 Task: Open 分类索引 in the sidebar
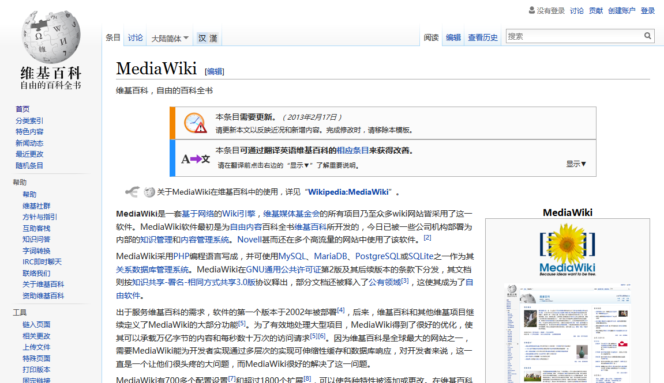29,120
